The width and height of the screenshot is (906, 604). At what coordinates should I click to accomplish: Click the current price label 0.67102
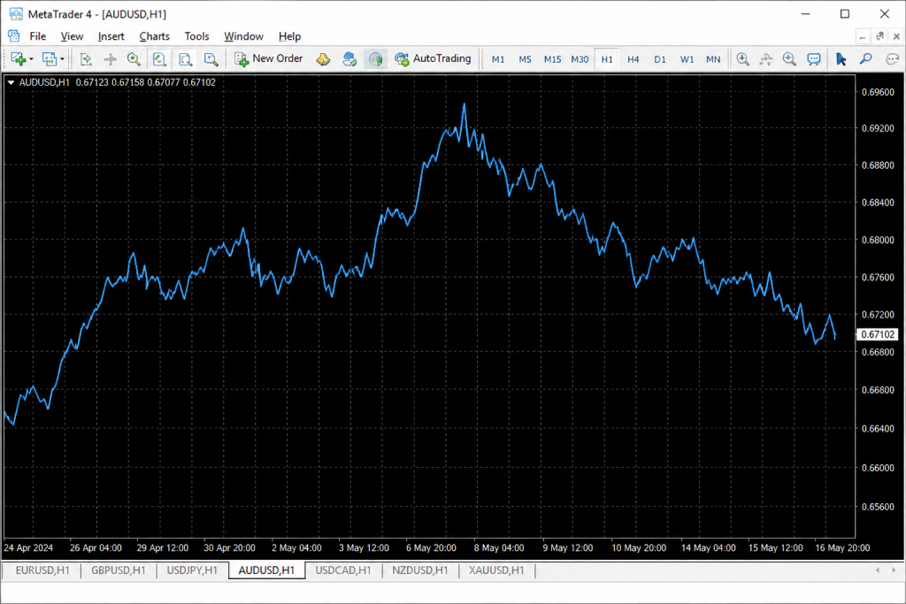pyautogui.click(x=877, y=334)
